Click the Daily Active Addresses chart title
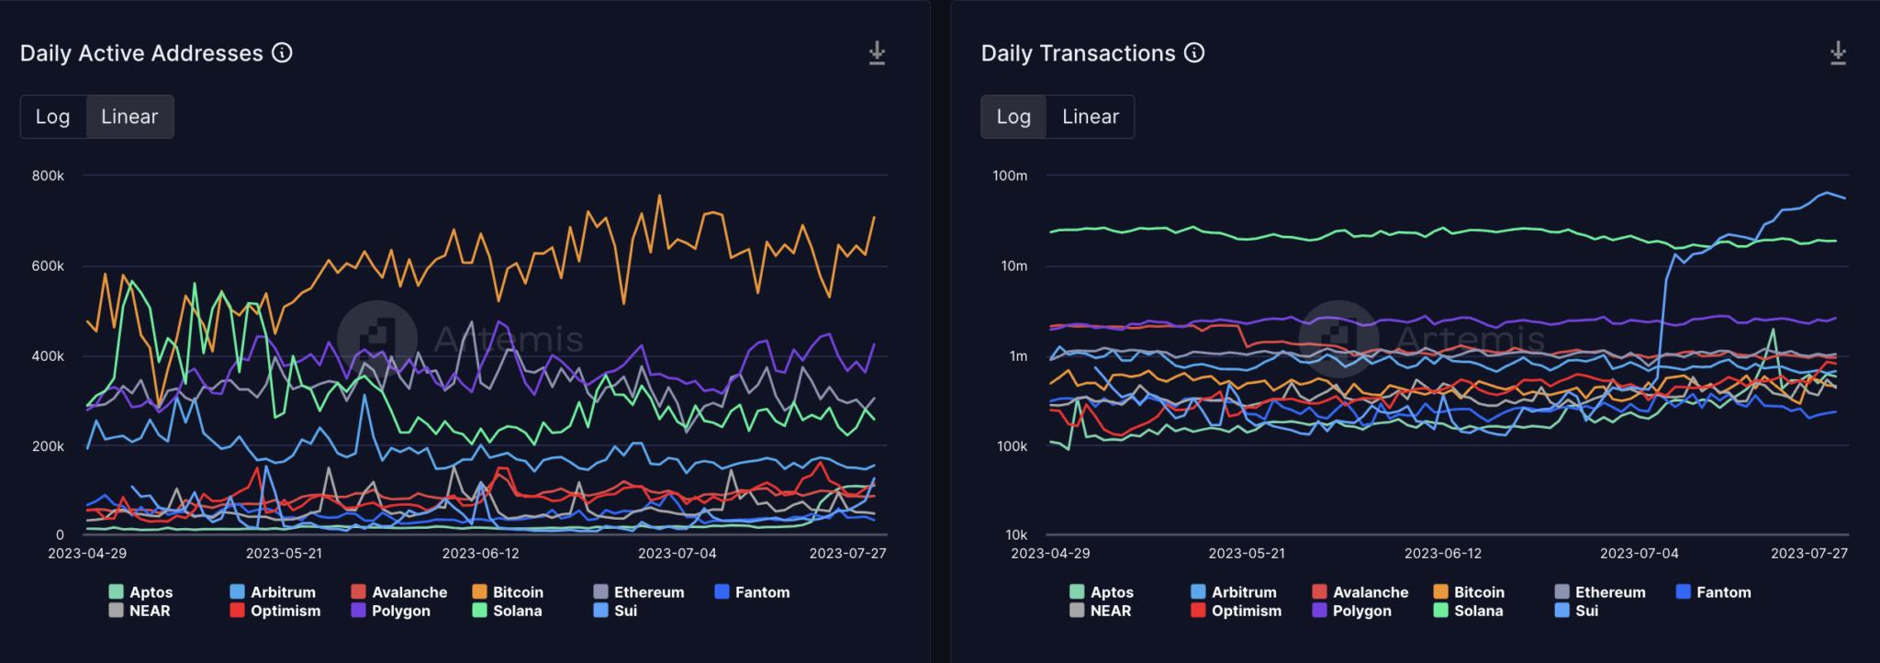 coord(141,53)
